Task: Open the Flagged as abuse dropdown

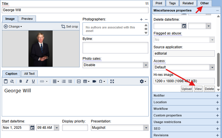Action: 212,40
